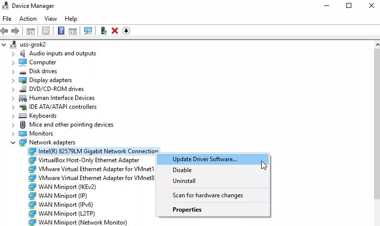Click the Disk drives icon
The width and height of the screenshot is (380, 226).
click(x=23, y=72)
